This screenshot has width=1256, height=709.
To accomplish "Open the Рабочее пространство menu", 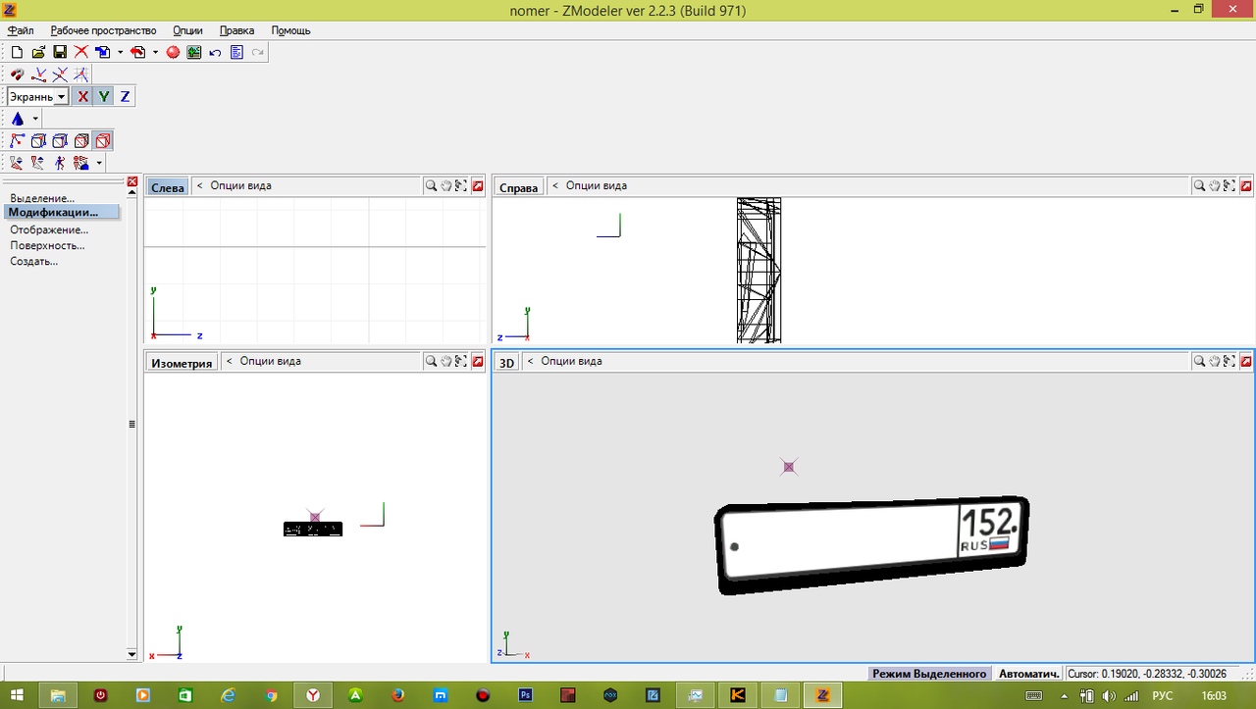I will tap(103, 30).
